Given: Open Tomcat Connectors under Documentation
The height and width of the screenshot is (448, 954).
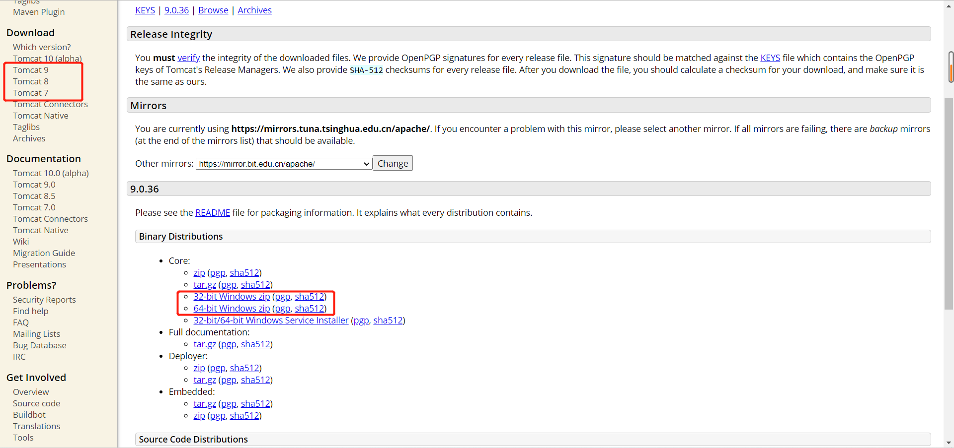Looking at the screenshot, I should pos(50,219).
